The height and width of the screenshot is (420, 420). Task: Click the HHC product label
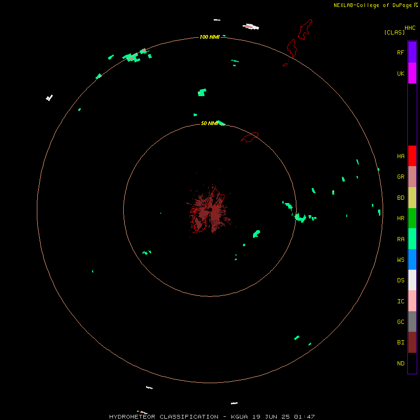(x=410, y=28)
